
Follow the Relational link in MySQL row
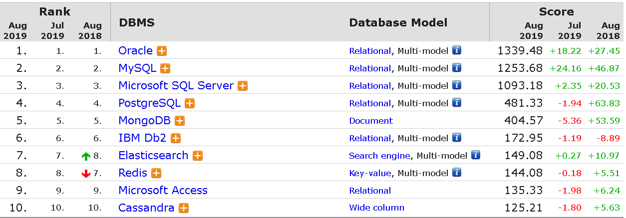(x=370, y=68)
